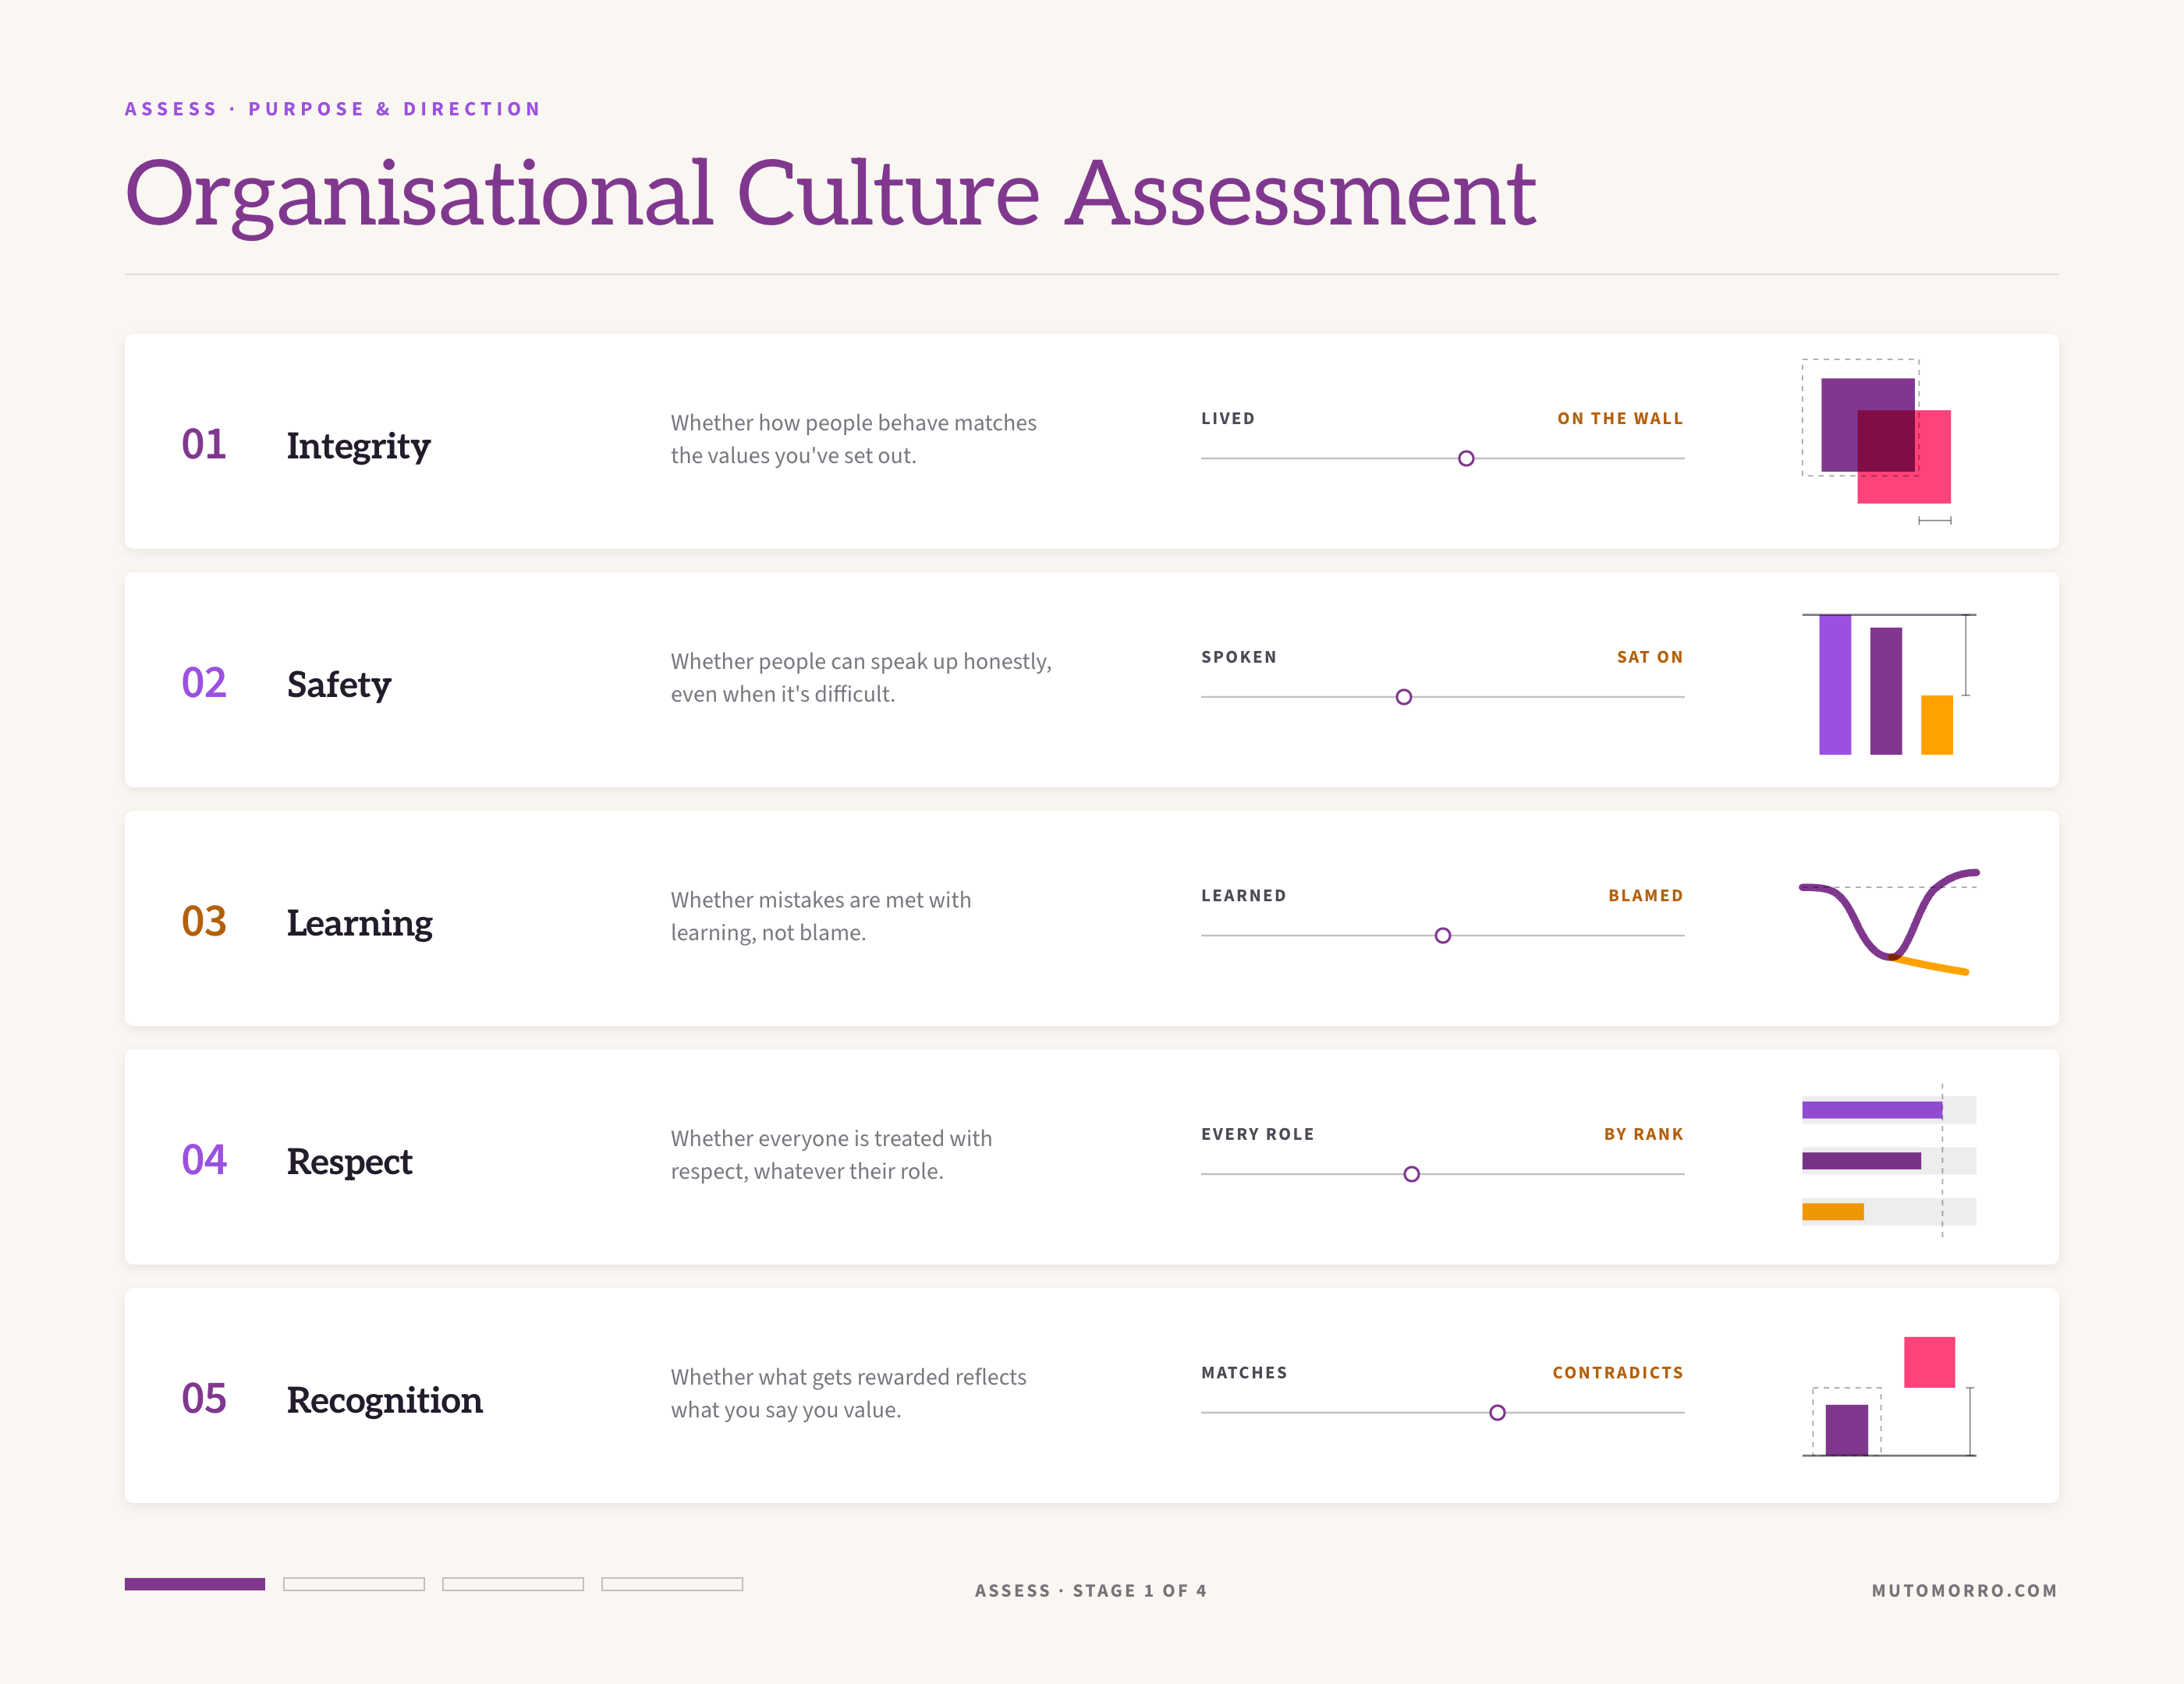Select the 'Learning' row heading
This screenshot has height=1684, width=2184.
[359, 923]
